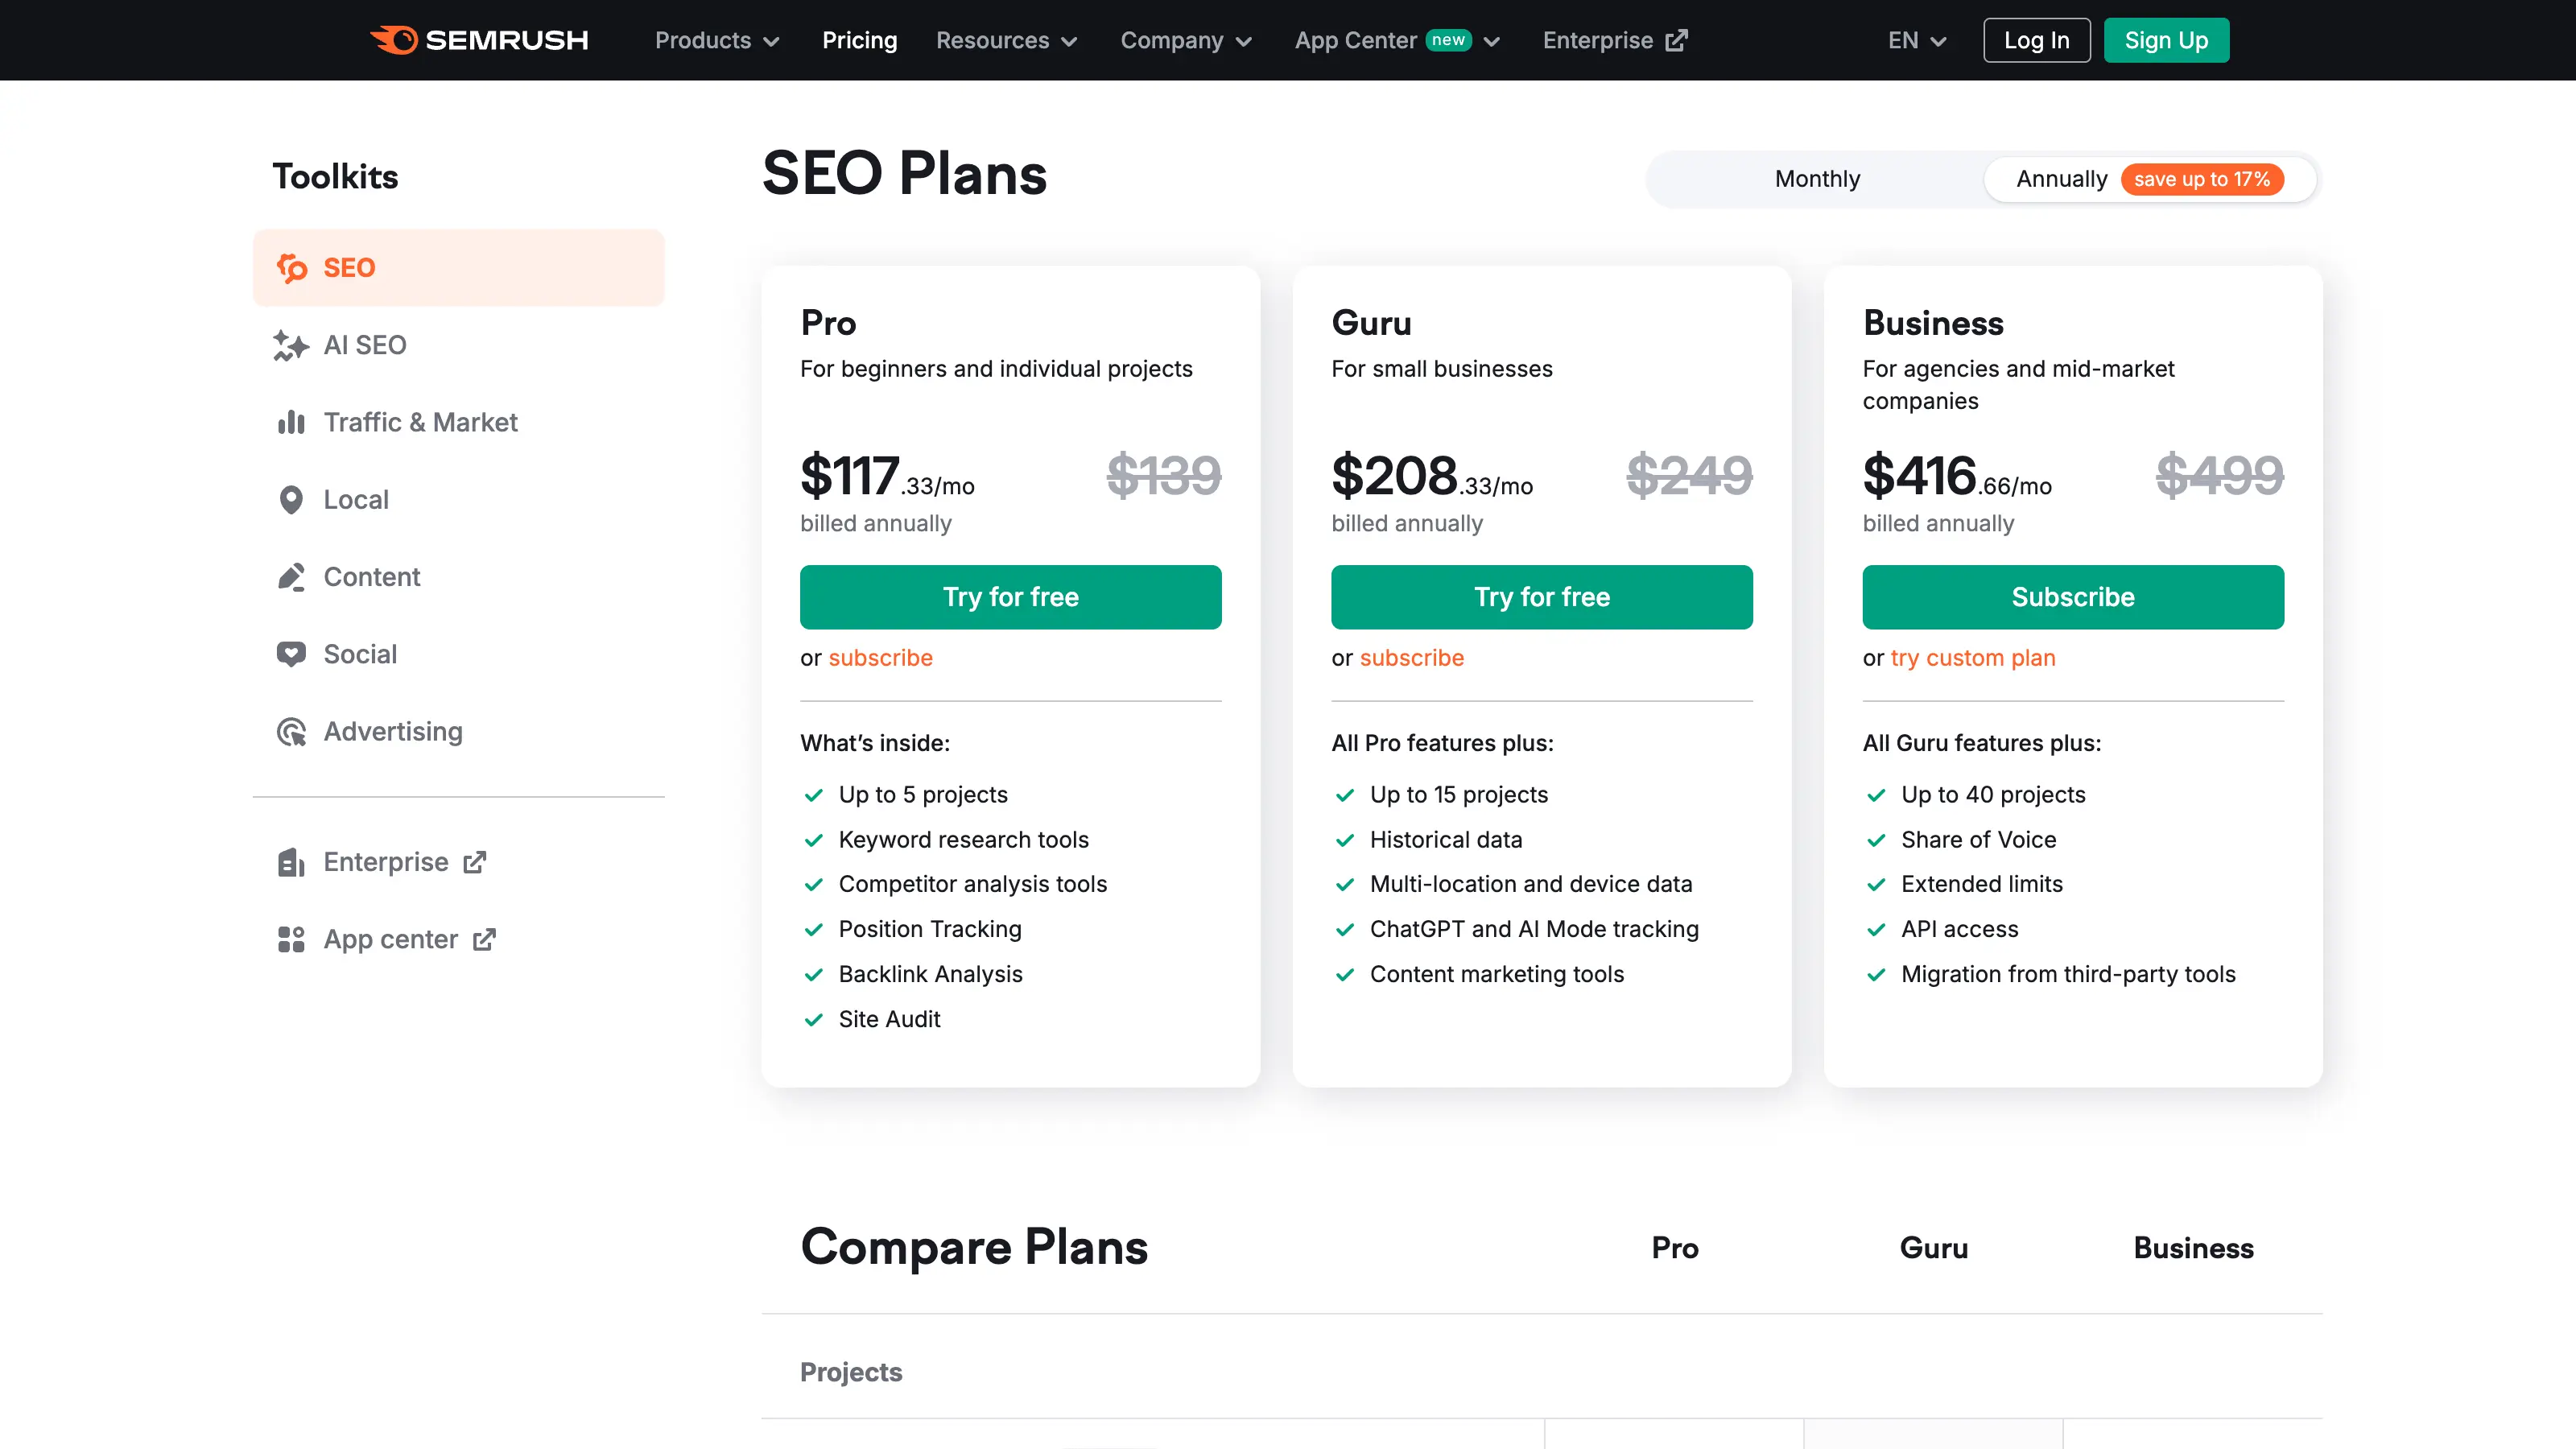2576x1449 pixels.
Task: Click the Enterprise building icon in sidebar
Action: pyautogui.click(x=290, y=862)
